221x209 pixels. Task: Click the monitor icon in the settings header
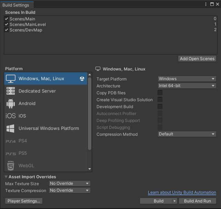point(98,69)
